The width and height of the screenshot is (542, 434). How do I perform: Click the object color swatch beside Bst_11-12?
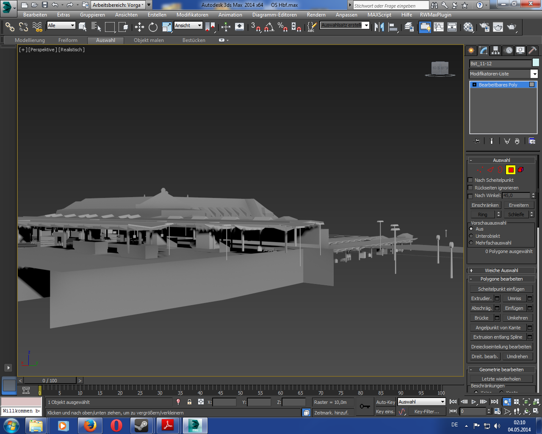(535, 63)
